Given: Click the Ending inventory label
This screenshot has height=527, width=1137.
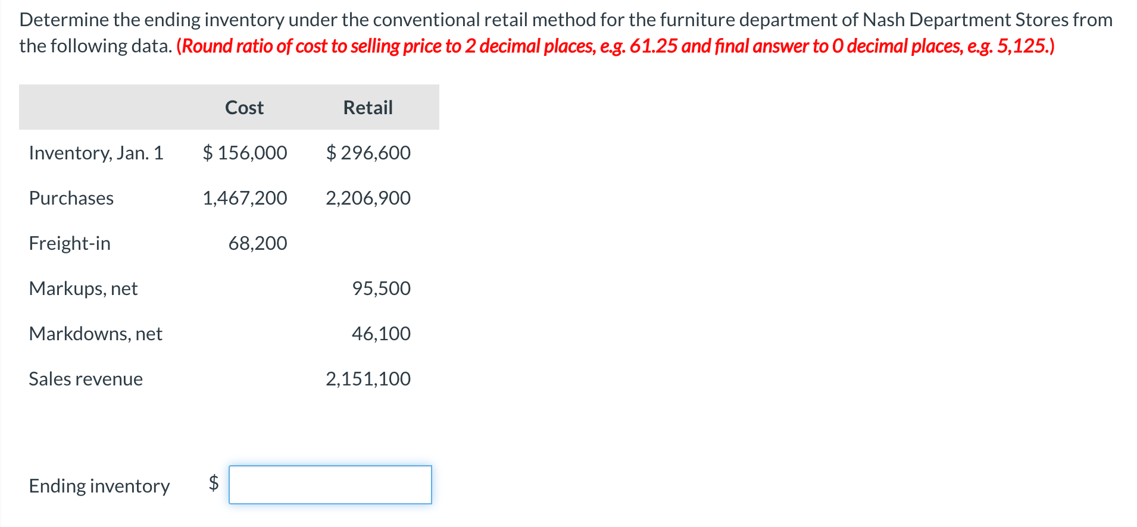Looking at the screenshot, I should point(99,485).
